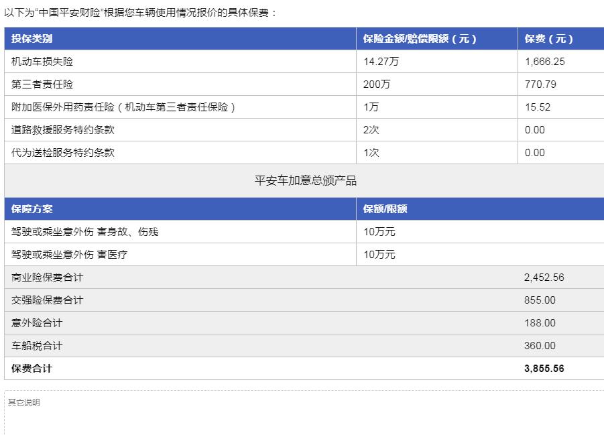The height and width of the screenshot is (435, 604).
Task: Select the '商业险保费合计' label
Action: click(x=47, y=277)
